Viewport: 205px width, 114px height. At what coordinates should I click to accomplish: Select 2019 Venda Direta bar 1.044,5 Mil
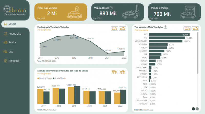point(77,95)
